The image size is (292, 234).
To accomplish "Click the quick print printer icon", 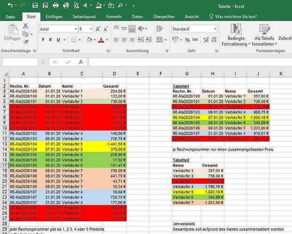I will point(55,6).
